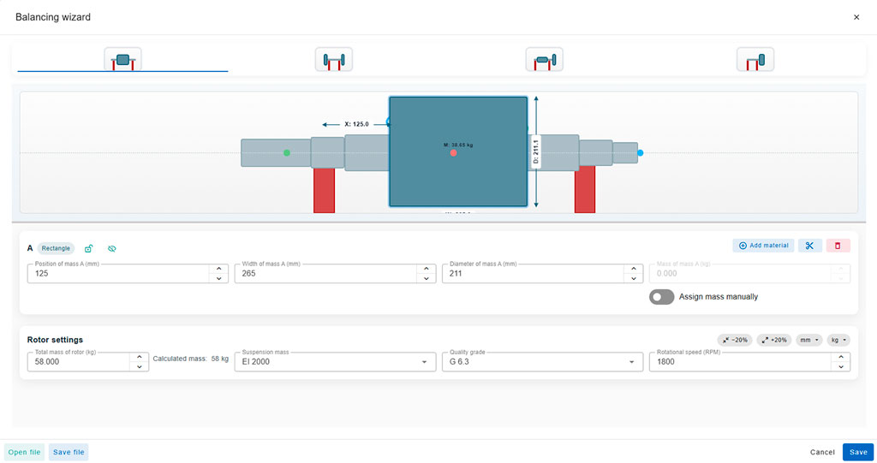Select the rotor configuration with one overhung disc
This screenshot has height=463, width=877.
(x=544, y=59)
